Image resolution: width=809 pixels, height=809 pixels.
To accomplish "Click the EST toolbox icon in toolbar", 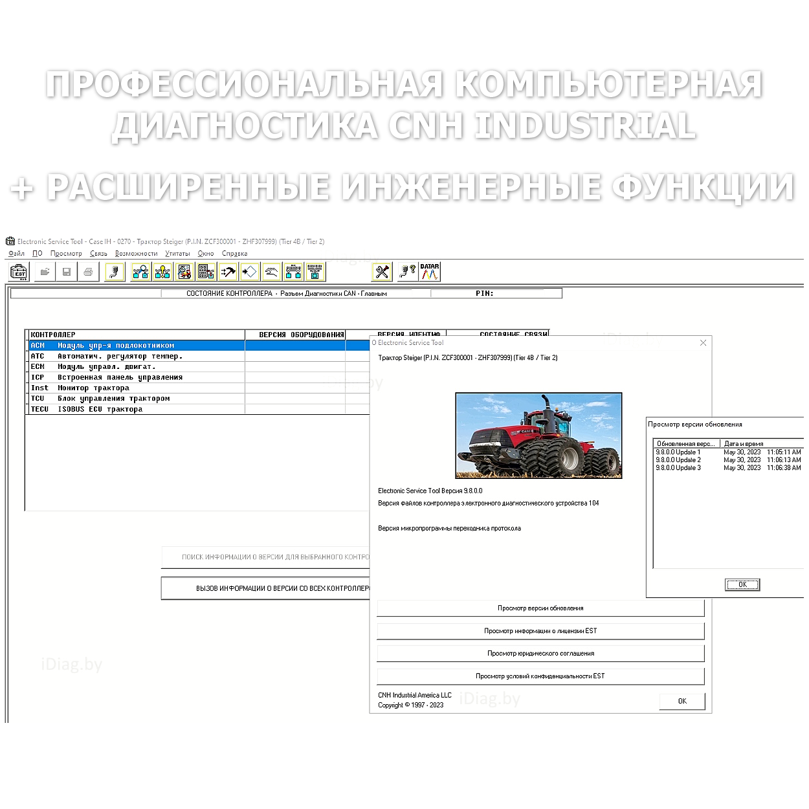I will tap(20, 272).
